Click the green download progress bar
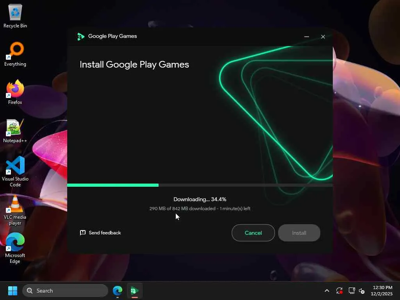The width and height of the screenshot is (400, 300). [x=113, y=185]
